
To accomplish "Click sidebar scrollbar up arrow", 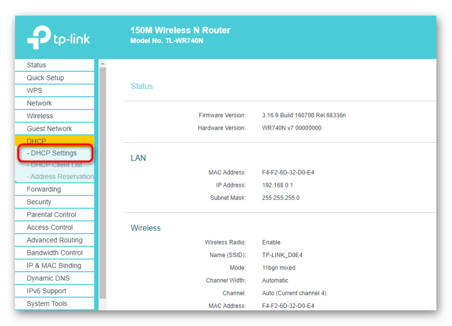I will pos(103,63).
